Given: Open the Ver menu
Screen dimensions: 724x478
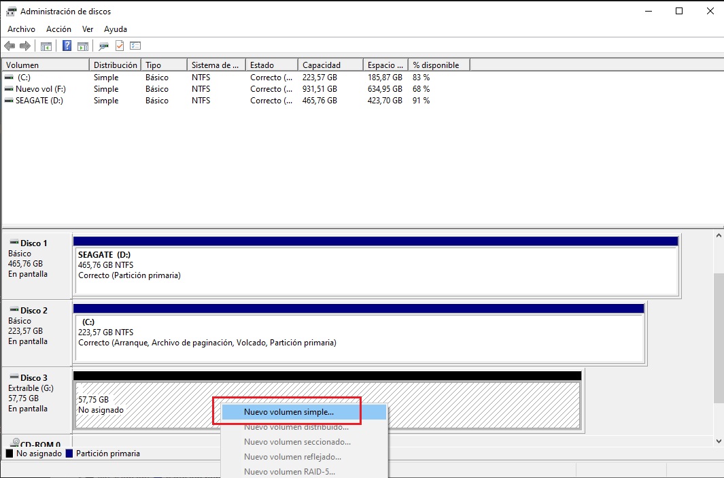Looking at the screenshot, I should point(88,29).
